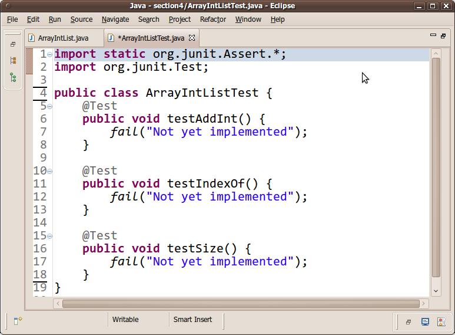Open the Navigate menu
The image size is (455, 335).
[115, 19]
